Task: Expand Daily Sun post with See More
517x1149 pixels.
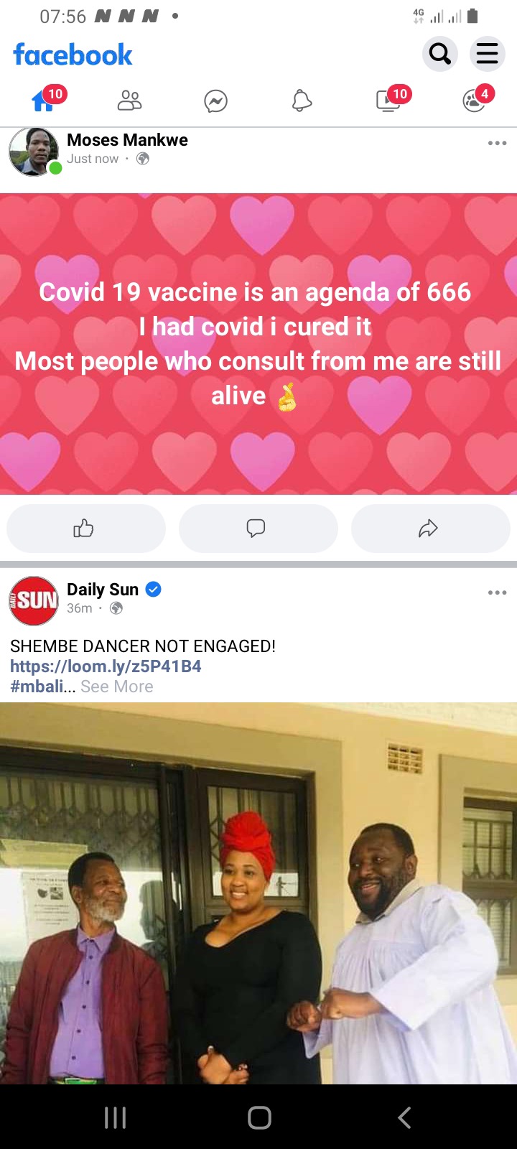Action: point(117,687)
